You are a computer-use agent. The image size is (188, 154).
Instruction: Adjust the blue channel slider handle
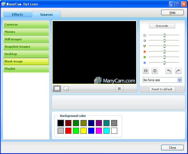click(x=164, y=63)
